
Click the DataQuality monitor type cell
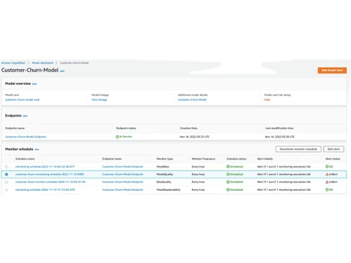point(164,182)
